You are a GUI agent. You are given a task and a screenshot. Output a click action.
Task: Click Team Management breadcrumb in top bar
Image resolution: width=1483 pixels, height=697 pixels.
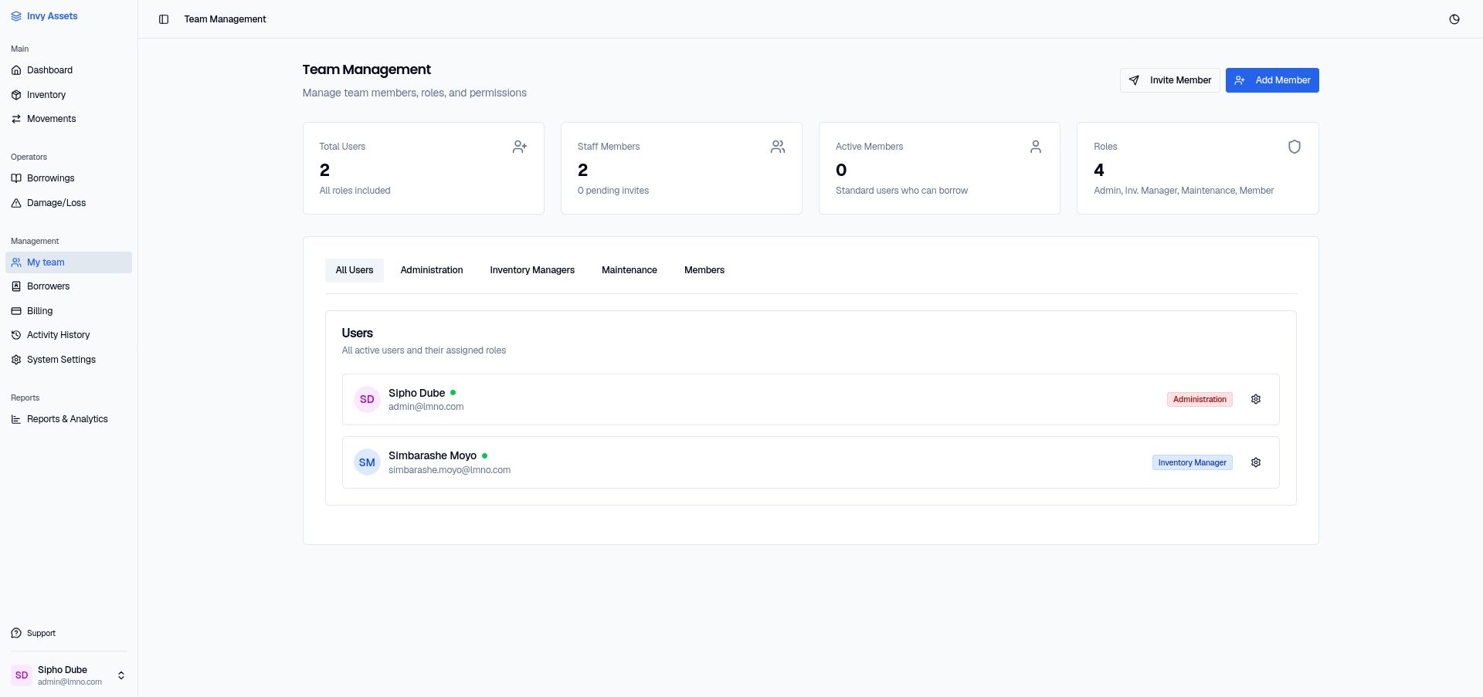(x=225, y=19)
